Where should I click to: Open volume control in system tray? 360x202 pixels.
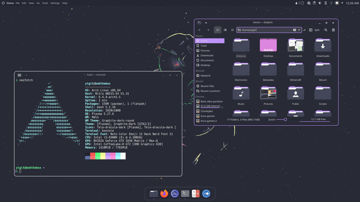(320, 3)
